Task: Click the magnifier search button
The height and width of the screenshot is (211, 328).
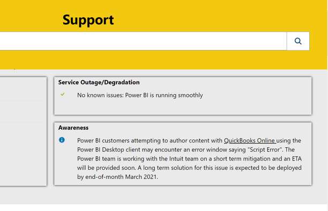Action: 298,41
